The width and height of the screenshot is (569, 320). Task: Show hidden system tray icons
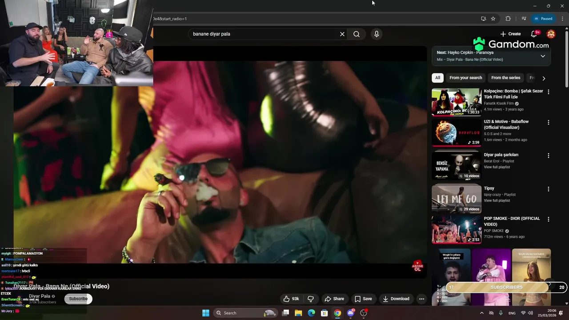[481, 313]
